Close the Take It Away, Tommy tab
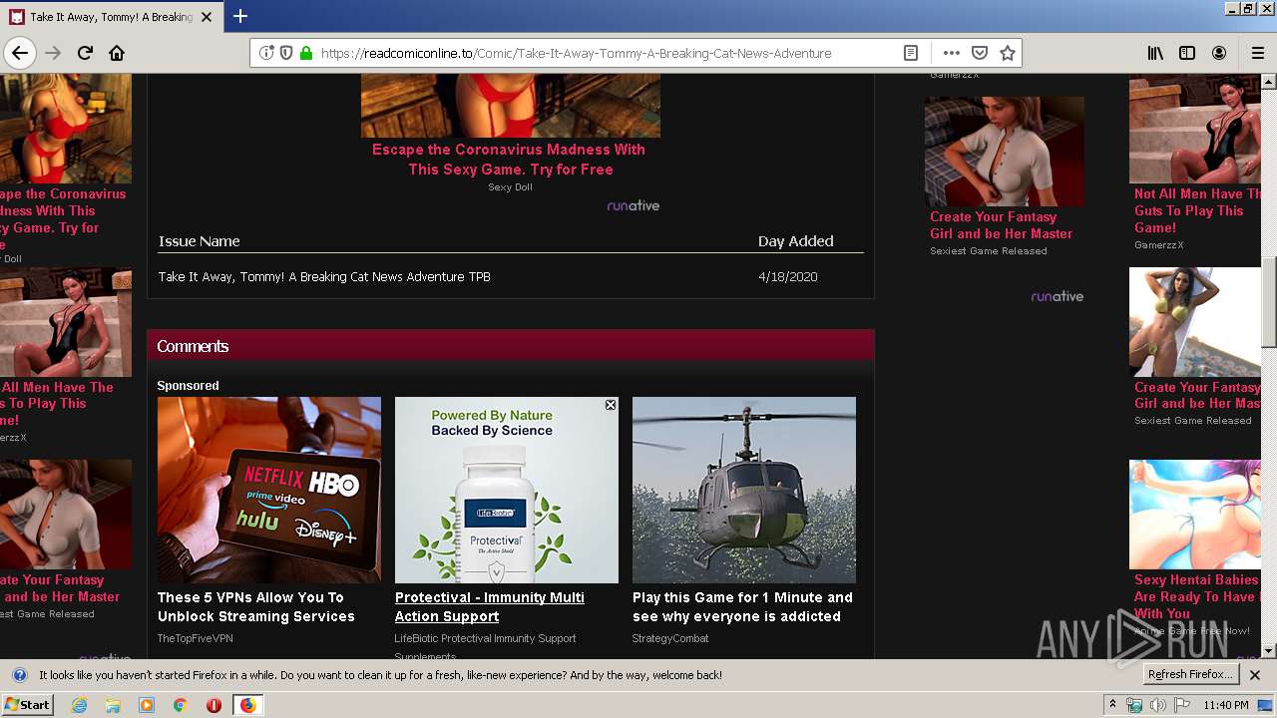The width and height of the screenshot is (1277, 718). (x=207, y=17)
